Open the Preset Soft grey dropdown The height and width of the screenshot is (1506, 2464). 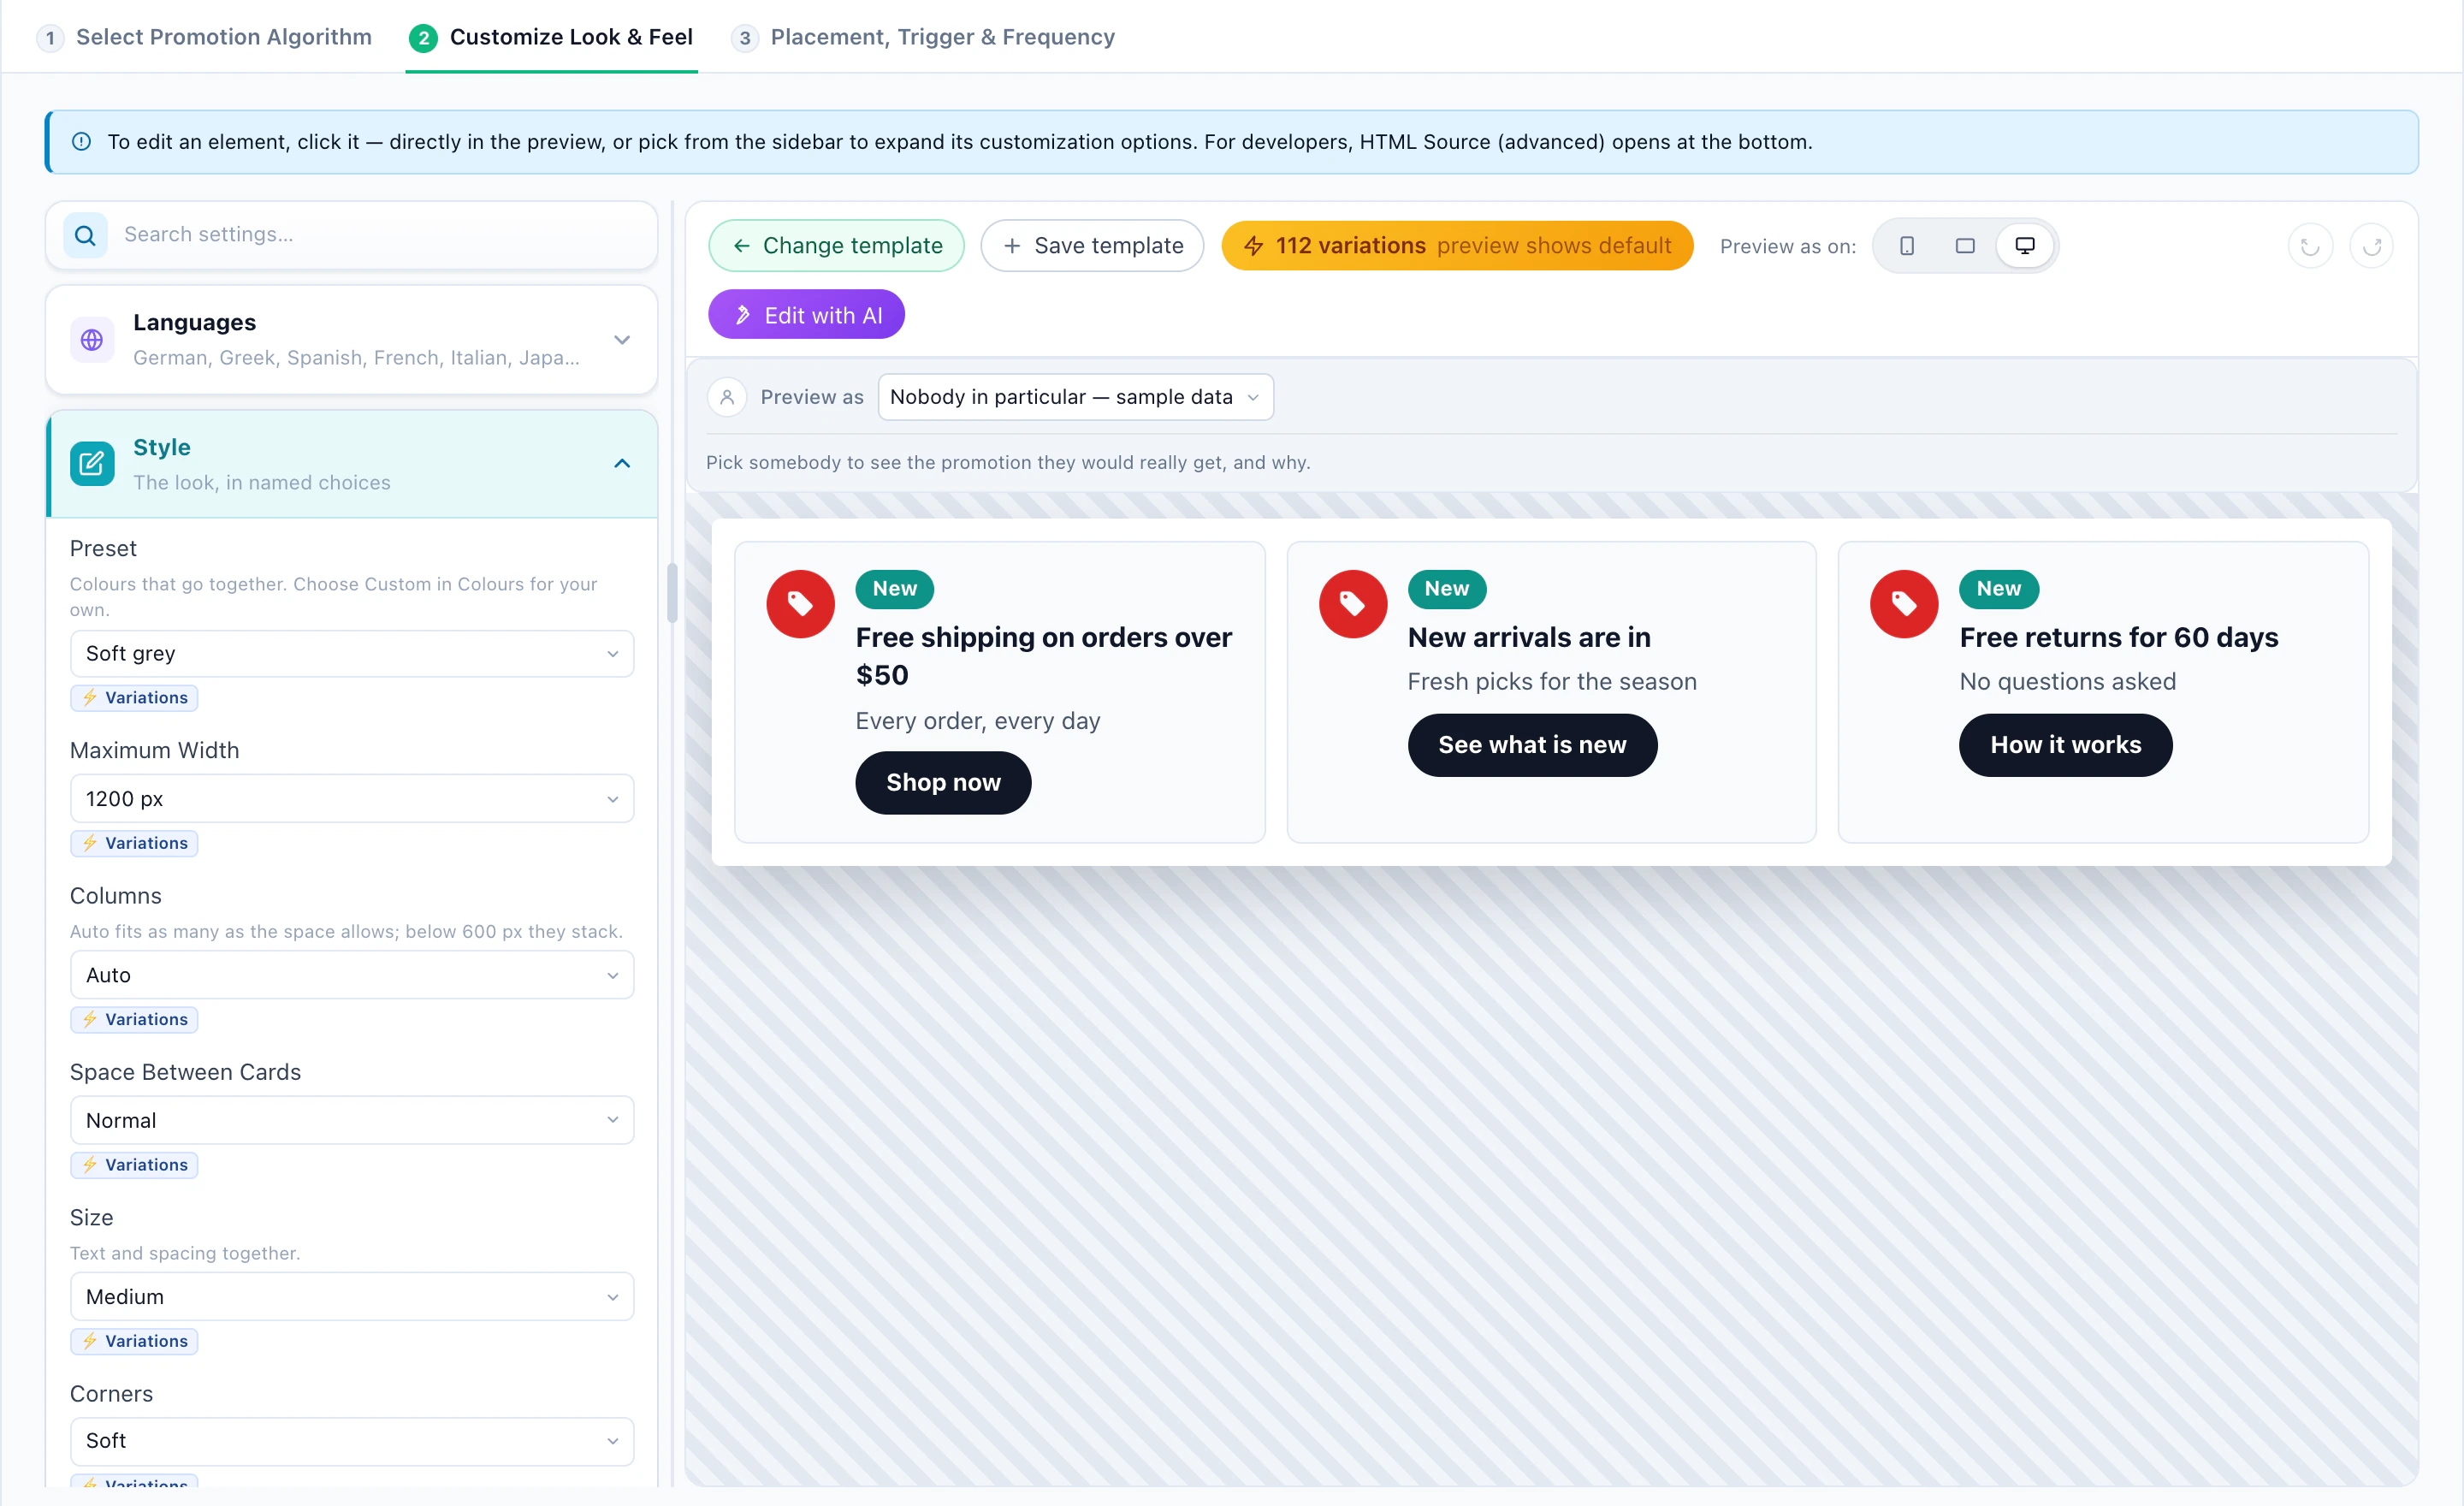click(352, 654)
